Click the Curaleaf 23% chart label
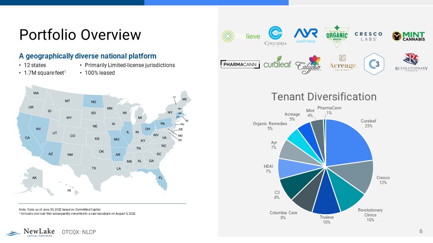 369,123
